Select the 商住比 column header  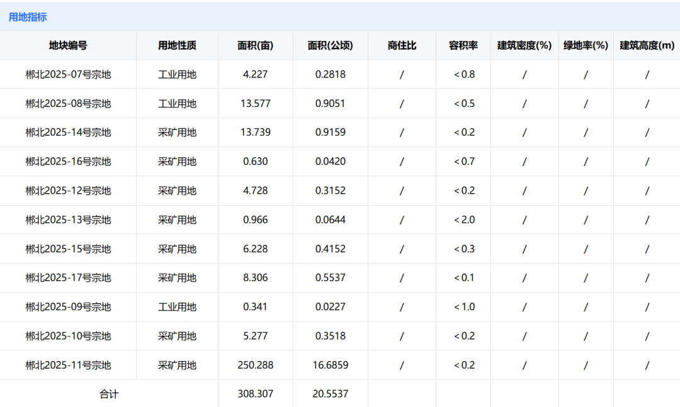(x=402, y=45)
